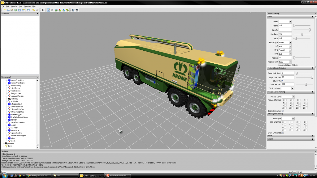This screenshot has height=178, width=317.
Task: Open a file via the Open folder icon
Action: pyautogui.click(x=8, y=10)
